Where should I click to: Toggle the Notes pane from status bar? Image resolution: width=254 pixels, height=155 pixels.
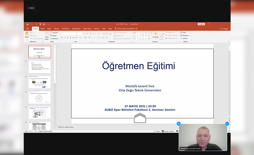point(157,131)
